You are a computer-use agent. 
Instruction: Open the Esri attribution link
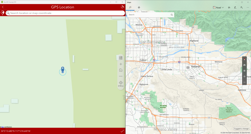(x=3, y=127)
